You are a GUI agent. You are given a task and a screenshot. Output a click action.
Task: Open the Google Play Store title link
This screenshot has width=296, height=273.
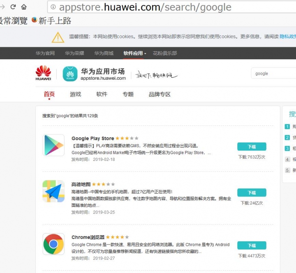point(92,139)
